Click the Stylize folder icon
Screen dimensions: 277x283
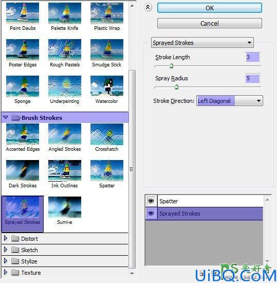tap(15, 261)
